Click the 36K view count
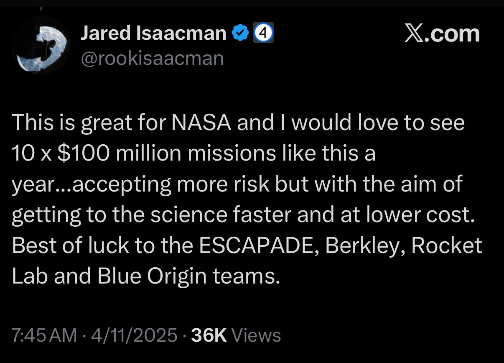504x363 pixels. click(x=209, y=335)
